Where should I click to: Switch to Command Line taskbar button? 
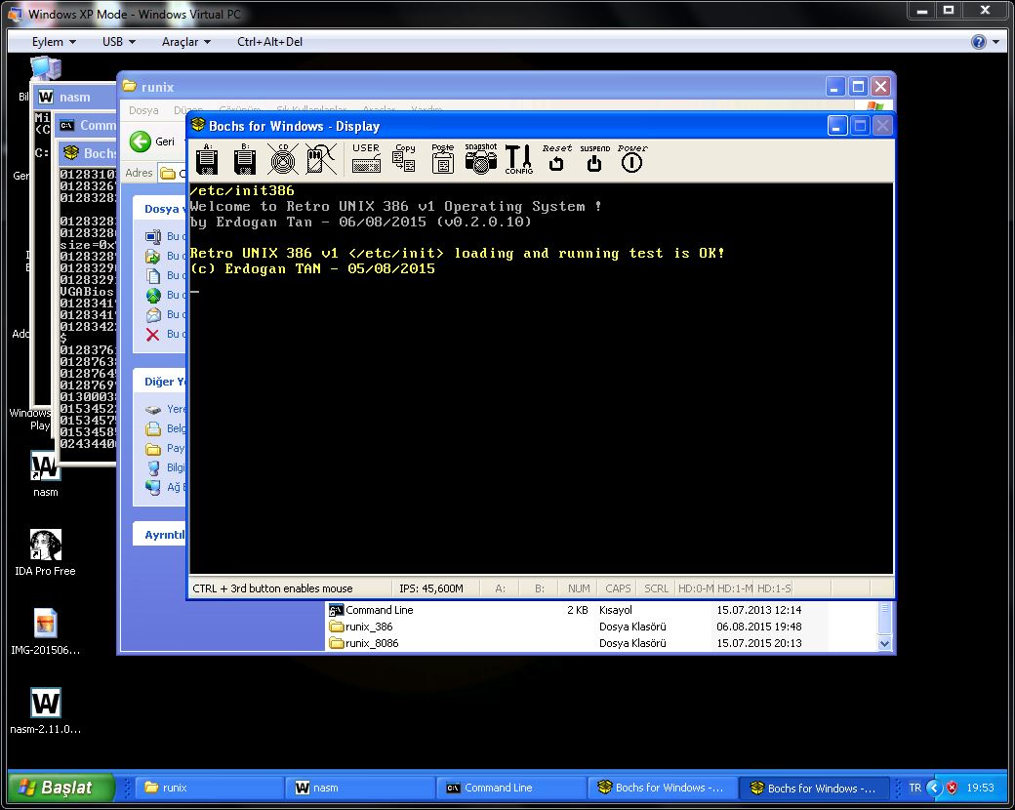point(511,788)
